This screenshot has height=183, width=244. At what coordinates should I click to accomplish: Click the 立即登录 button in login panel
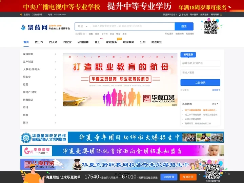[x=200, y=82]
